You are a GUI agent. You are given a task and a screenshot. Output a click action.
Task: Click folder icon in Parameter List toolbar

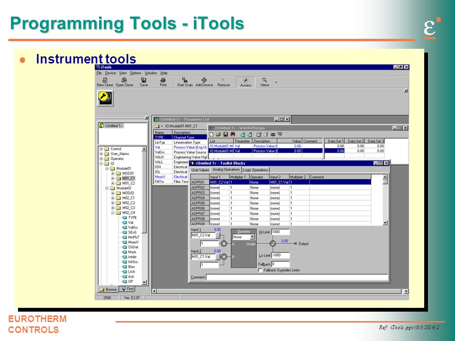click(157, 126)
